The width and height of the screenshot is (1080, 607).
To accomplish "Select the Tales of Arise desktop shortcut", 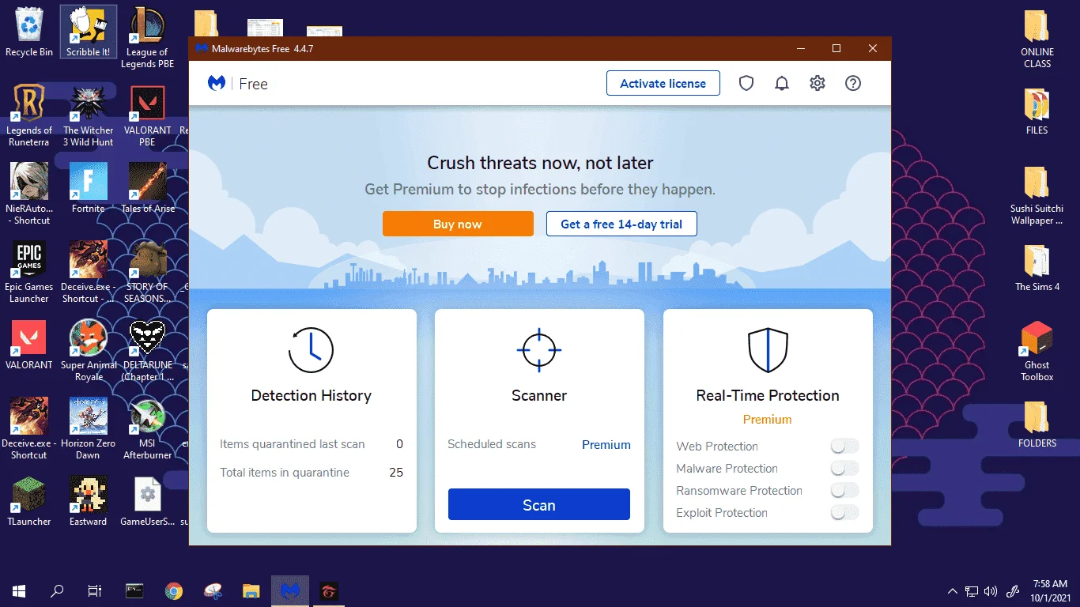I will 148,189.
